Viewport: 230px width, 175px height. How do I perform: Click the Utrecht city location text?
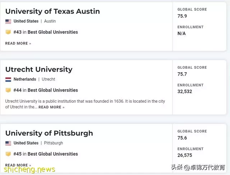(x=49, y=79)
